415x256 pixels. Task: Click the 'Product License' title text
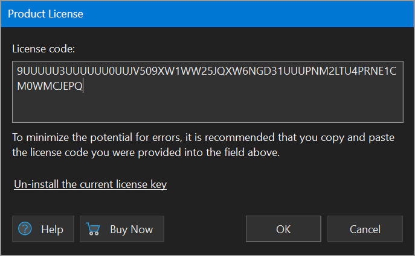46,13
